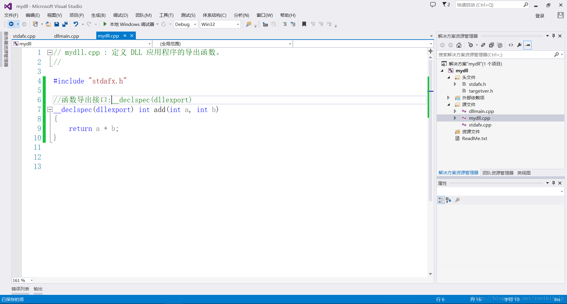Select stdafx.h in the Solution Explorer tree
The image size is (567, 304).
(x=477, y=84)
